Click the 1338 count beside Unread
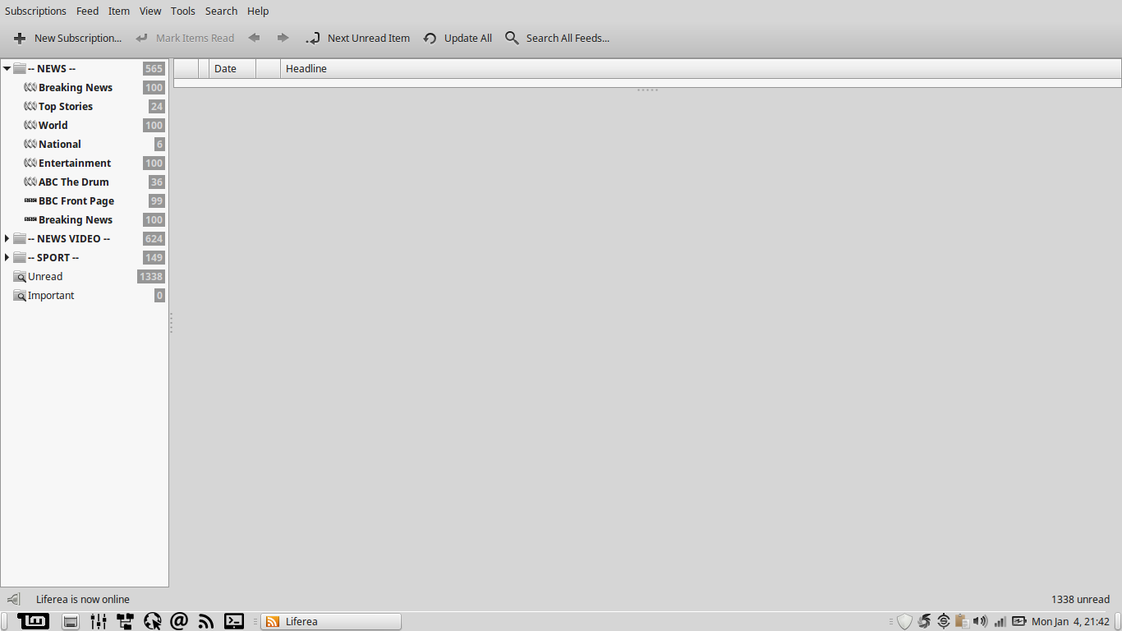Viewport: 1122px width, 631px height. (x=151, y=276)
